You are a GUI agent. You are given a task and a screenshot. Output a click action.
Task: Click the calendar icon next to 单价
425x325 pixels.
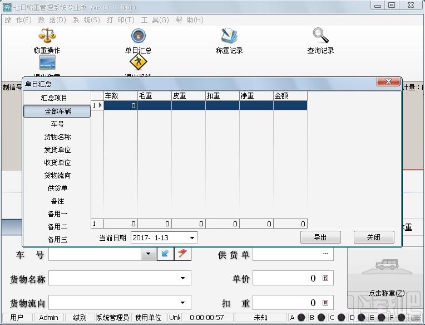point(325,278)
